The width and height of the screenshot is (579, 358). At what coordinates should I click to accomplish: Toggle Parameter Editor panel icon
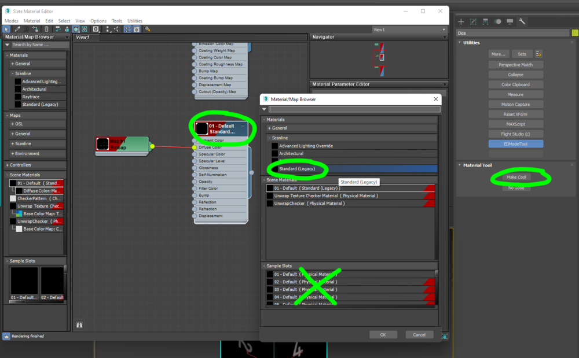pos(137,29)
